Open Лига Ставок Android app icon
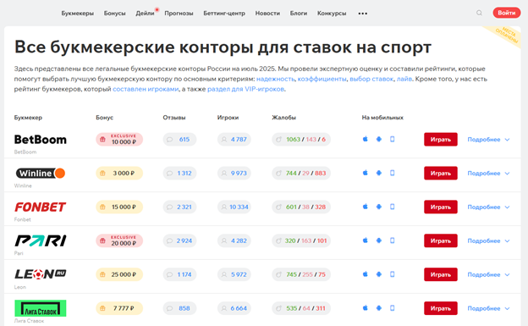The image size is (528, 326). [x=379, y=308]
